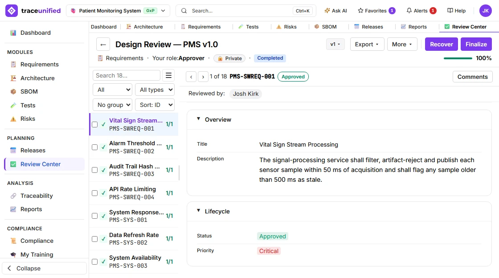Open Favorites star menu

376,11
